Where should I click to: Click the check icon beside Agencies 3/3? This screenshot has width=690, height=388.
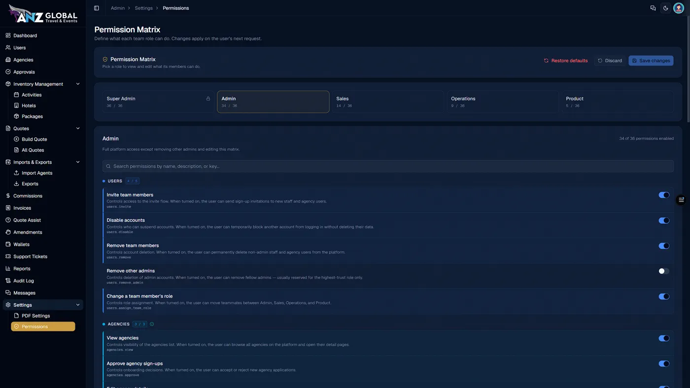(152, 324)
